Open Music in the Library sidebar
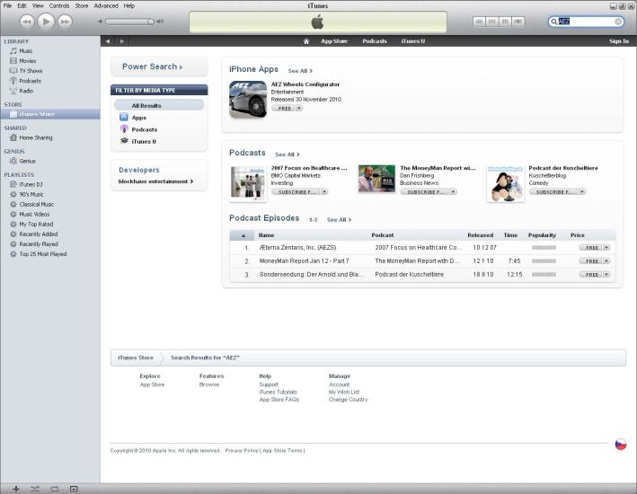 click(x=25, y=51)
